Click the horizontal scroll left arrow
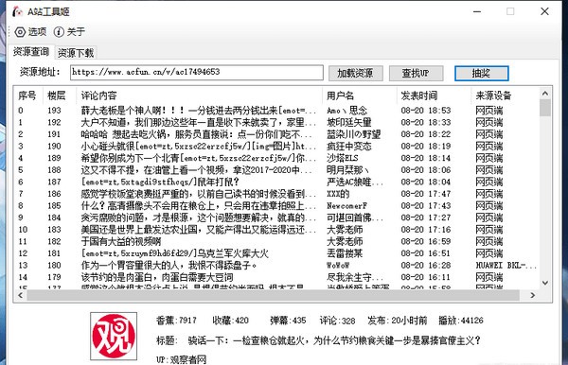 tap(20, 295)
